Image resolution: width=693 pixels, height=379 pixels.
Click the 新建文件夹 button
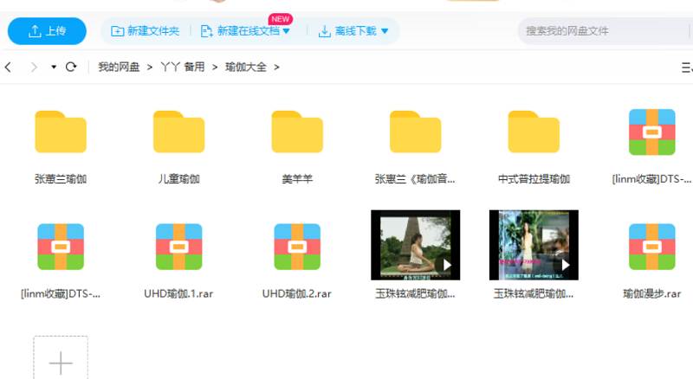145,31
